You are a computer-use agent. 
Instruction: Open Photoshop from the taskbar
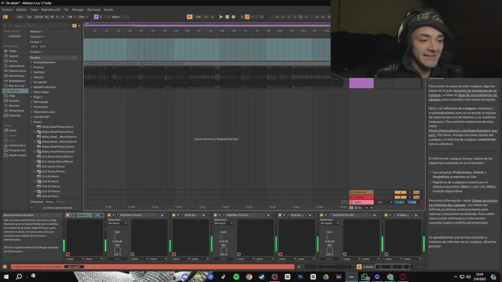click(300, 277)
